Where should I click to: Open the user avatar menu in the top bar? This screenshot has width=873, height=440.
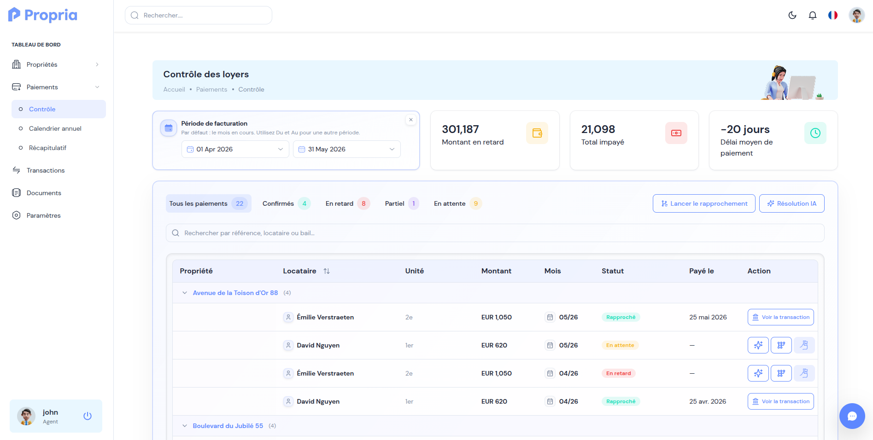point(857,15)
